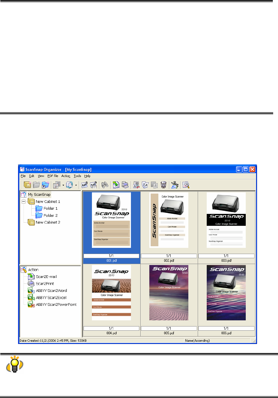Click the ScanSnap S settings toolbar icon

click(174, 185)
